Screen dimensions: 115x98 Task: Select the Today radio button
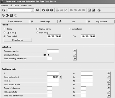point(4,29)
